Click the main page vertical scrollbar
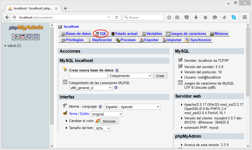 [248, 62]
